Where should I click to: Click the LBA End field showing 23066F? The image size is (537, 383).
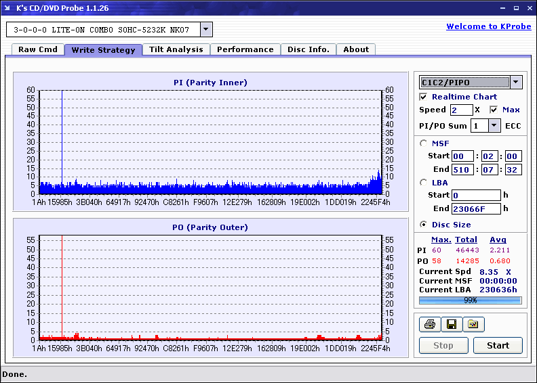coord(476,208)
